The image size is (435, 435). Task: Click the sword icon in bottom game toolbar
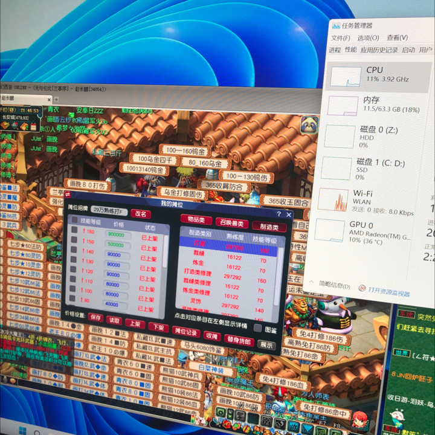216,422
